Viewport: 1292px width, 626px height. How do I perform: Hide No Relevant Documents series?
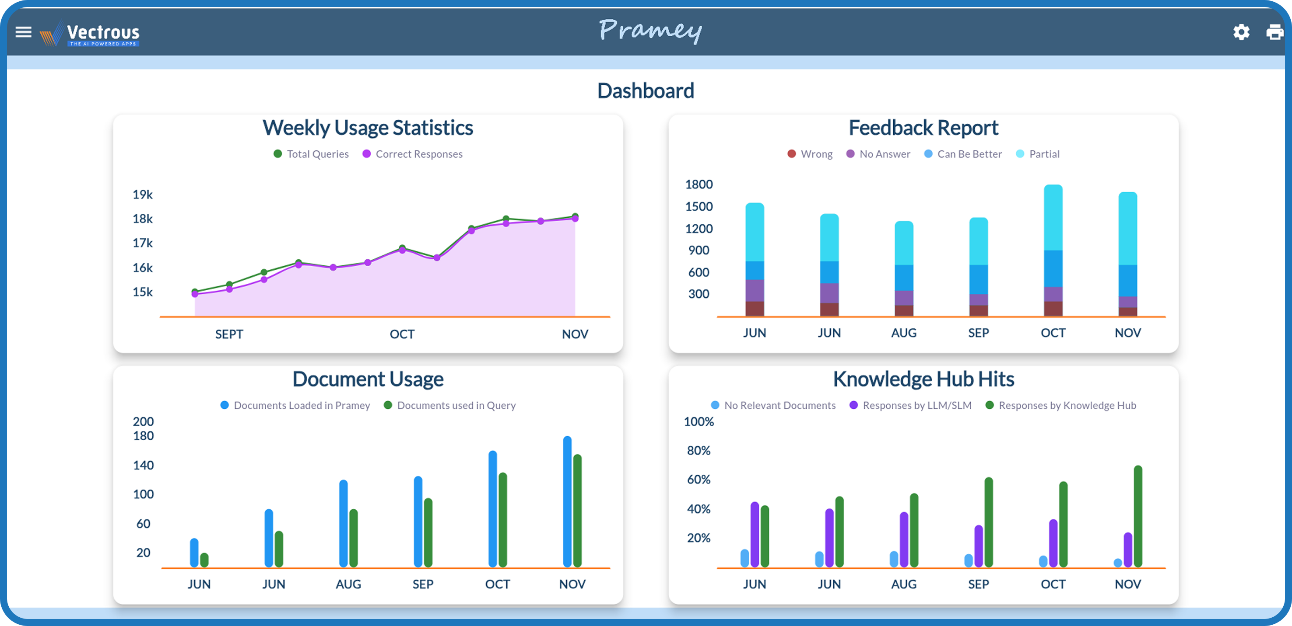pyautogui.click(x=773, y=405)
